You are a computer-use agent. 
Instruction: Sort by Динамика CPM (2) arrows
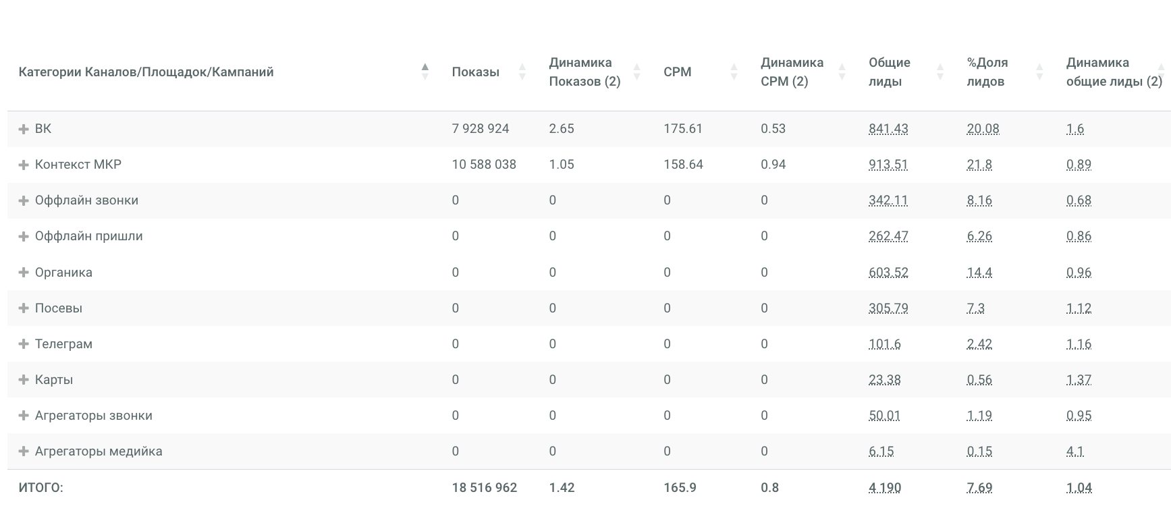842,72
